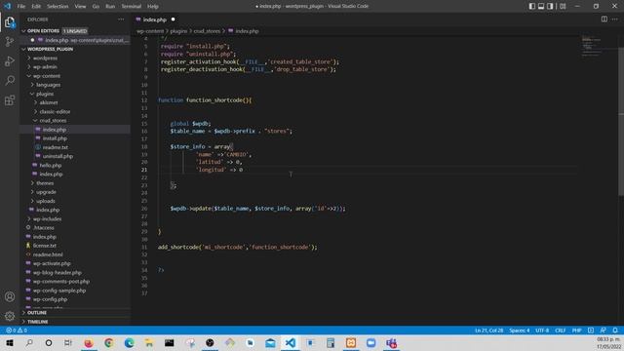Open Microsoft Teams from the taskbar
The width and height of the screenshot is (624, 351).
pyautogui.click(x=391, y=343)
